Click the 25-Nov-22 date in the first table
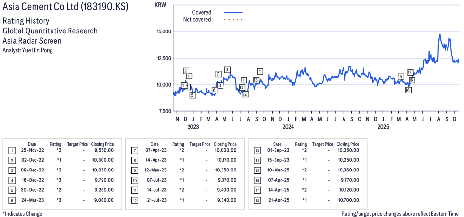Viewport: 464px width, 217px height. [x=32, y=150]
